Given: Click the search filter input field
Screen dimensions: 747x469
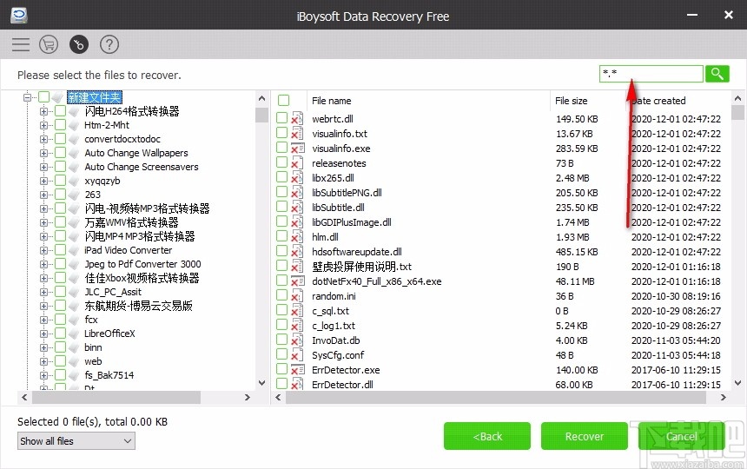Looking at the screenshot, I should [651, 74].
